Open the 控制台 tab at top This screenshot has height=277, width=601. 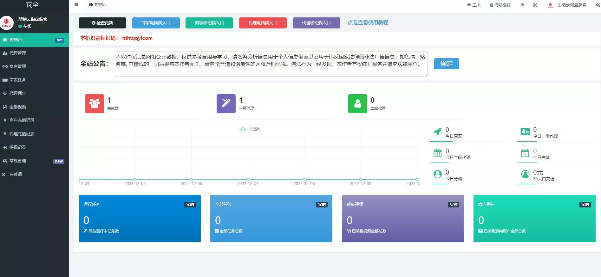pos(98,5)
